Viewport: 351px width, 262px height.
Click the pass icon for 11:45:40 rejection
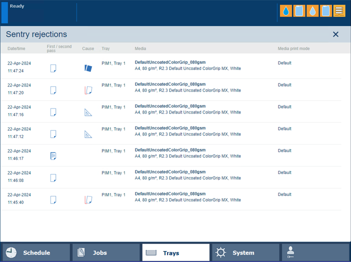(53, 200)
